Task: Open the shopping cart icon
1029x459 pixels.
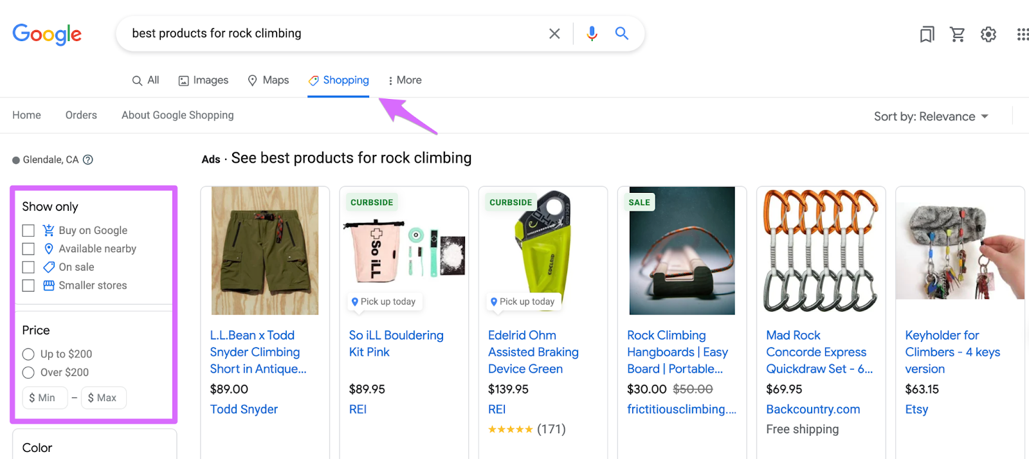Action: tap(958, 34)
